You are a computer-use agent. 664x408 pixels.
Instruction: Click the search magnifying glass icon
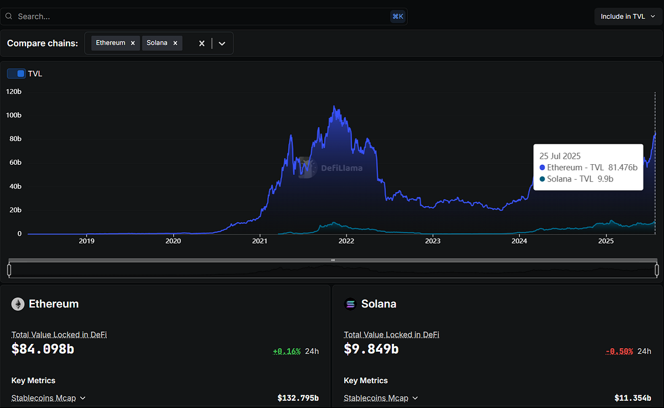click(8, 16)
